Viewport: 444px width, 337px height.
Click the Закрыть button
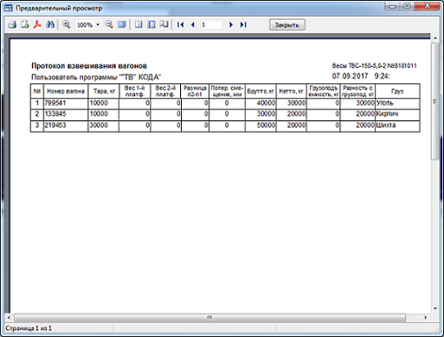point(287,25)
